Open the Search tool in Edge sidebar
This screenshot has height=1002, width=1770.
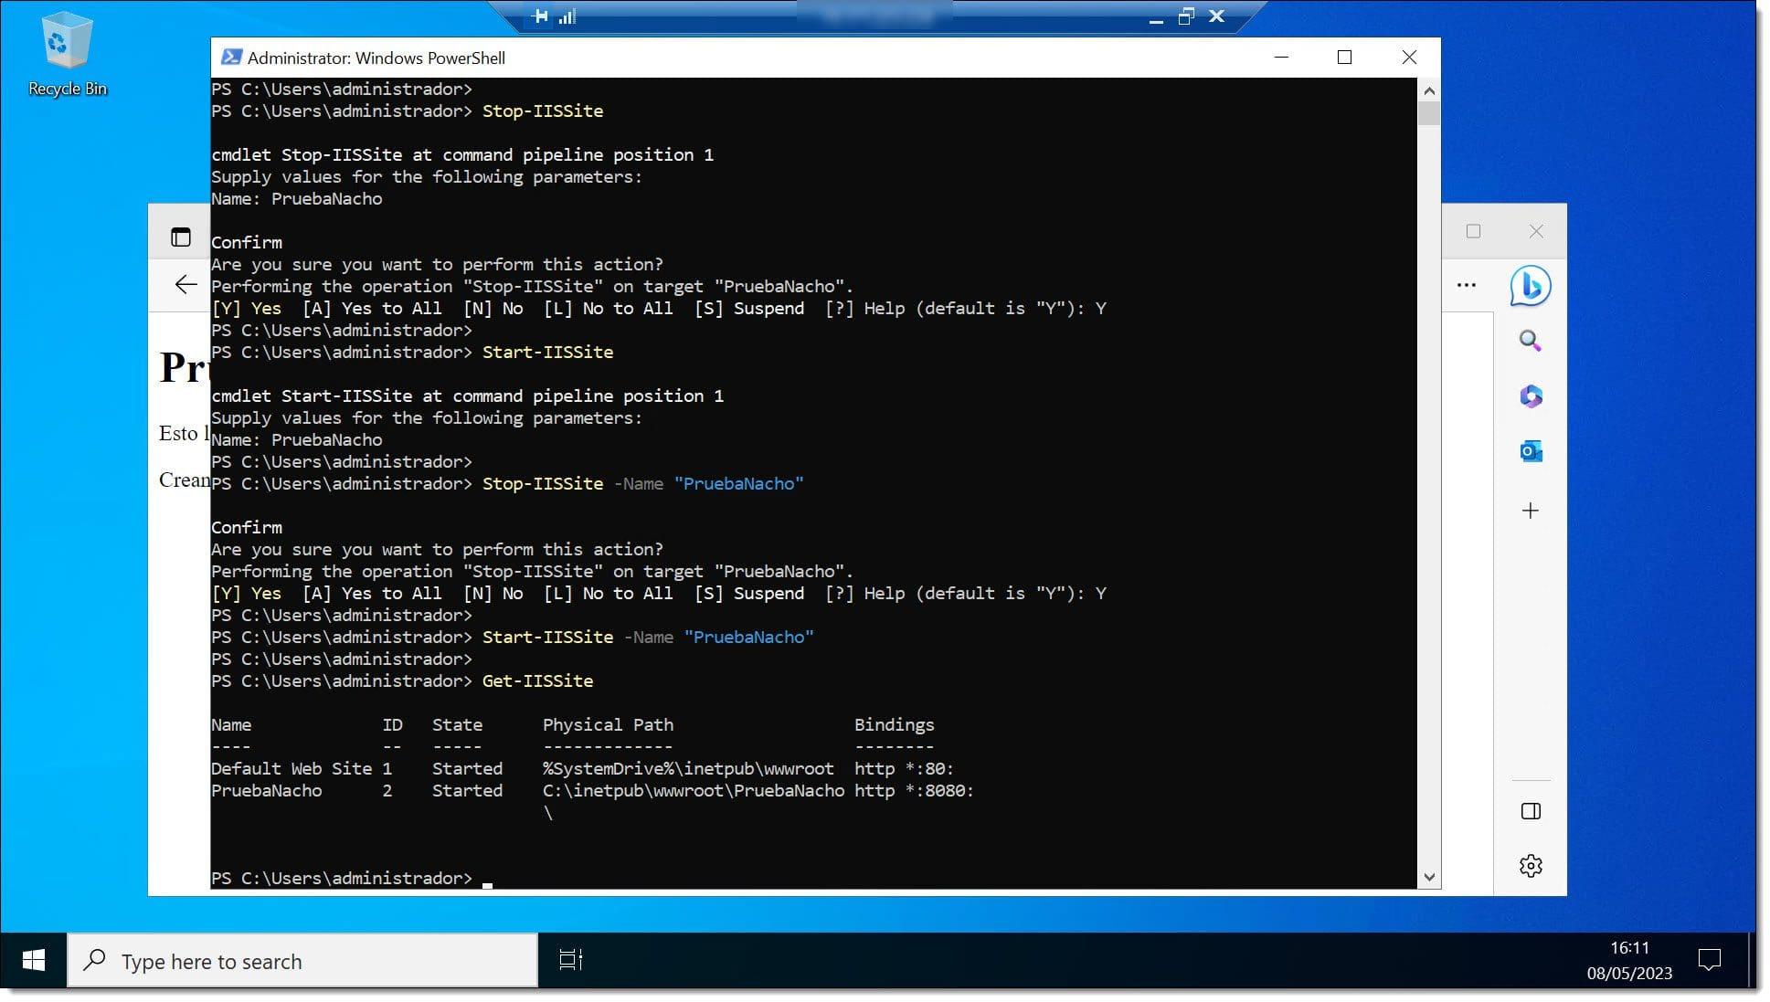[x=1532, y=341]
